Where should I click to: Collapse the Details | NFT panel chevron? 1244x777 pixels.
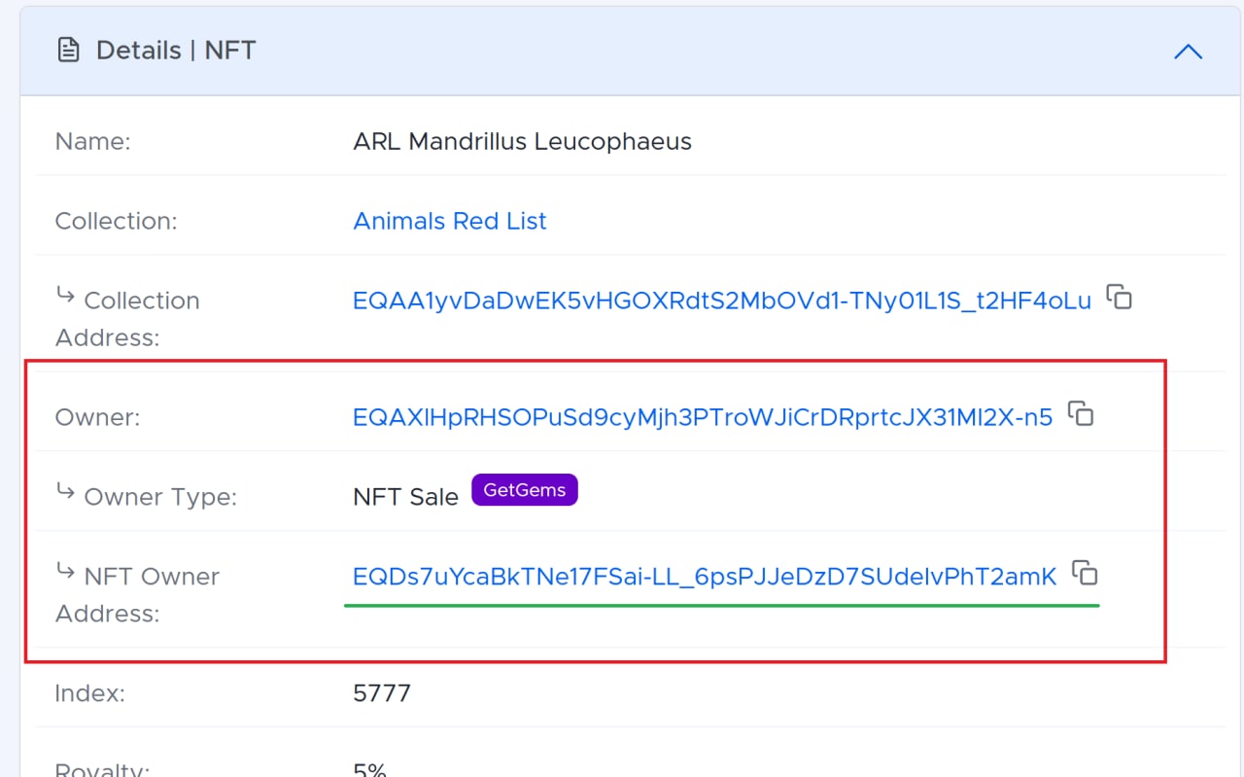tap(1188, 52)
